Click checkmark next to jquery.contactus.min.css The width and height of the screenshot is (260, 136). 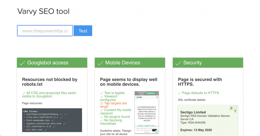coord(64,123)
